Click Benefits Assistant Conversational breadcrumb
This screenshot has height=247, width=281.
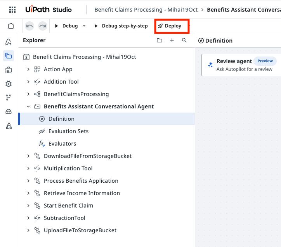244,10
